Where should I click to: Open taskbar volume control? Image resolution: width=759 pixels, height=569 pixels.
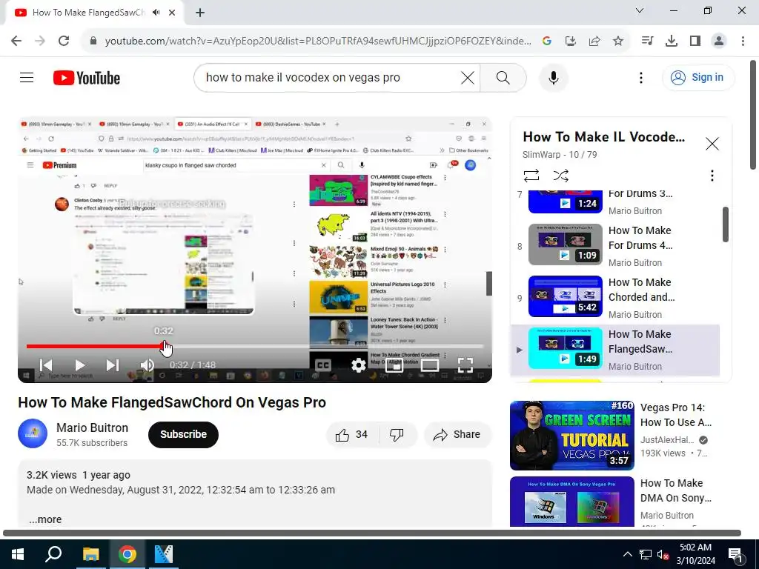tap(663, 554)
